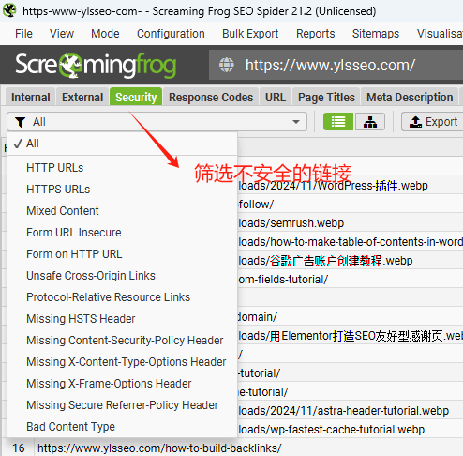Click the Screaming Frog app icon in title bar
The image size is (463, 456).
coord(9,10)
